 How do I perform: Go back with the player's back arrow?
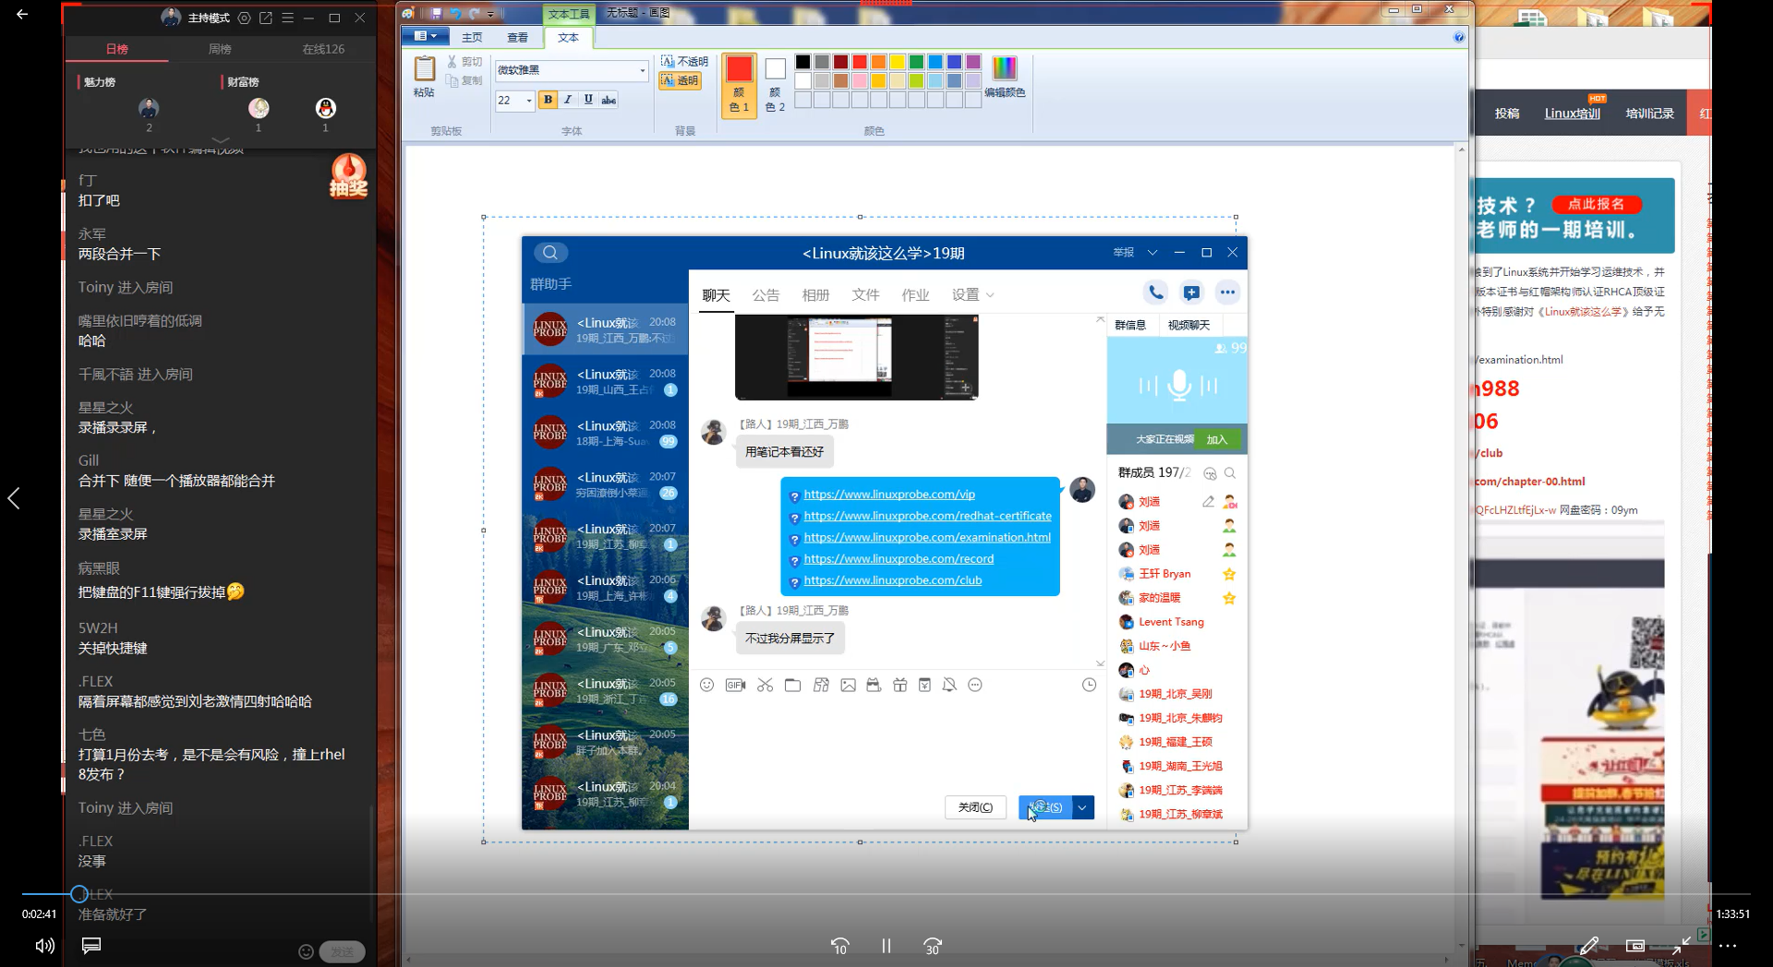[22, 14]
